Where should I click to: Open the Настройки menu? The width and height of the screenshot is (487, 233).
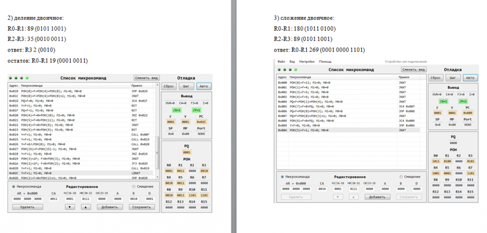point(306,62)
